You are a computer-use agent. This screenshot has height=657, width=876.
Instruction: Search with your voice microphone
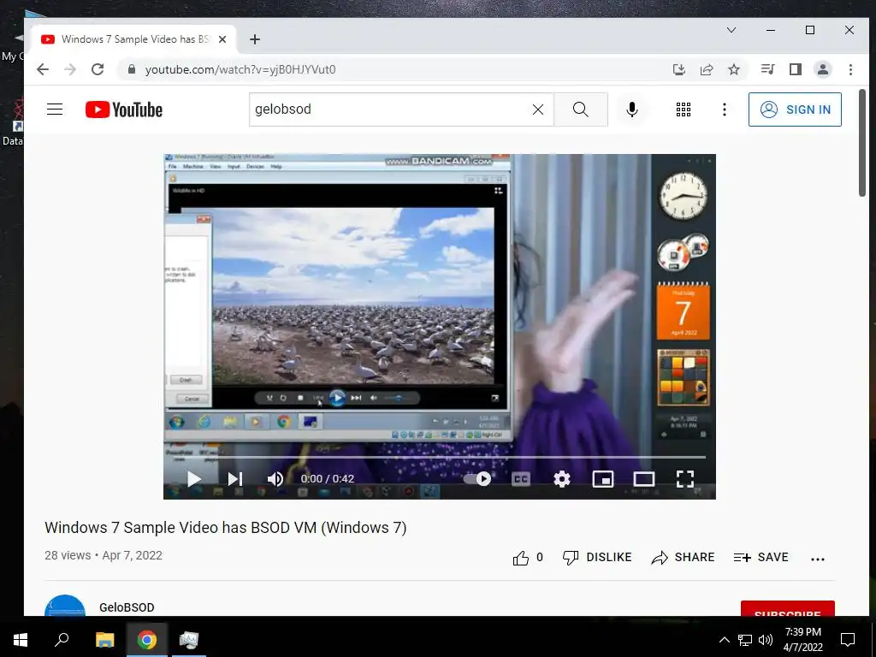(632, 109)
